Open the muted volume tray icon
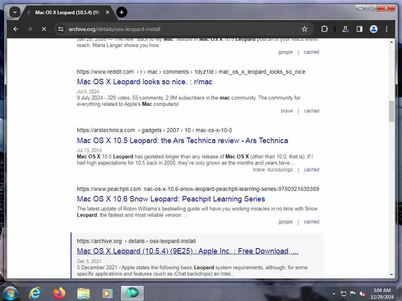402x301 pixels. 362,294
